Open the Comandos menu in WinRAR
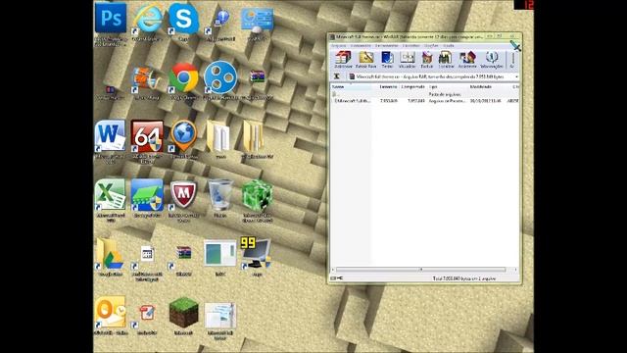Image resolution: width=627 pixels, height=353 pixels. coord(361,46)
